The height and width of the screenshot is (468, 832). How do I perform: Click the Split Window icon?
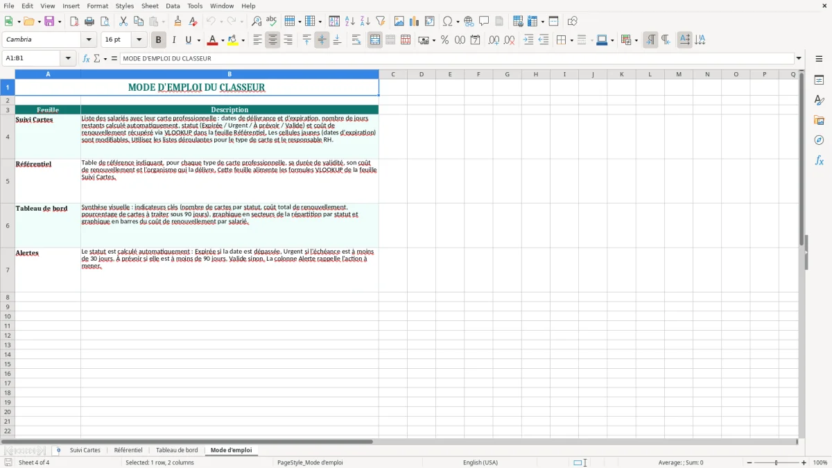554,21
